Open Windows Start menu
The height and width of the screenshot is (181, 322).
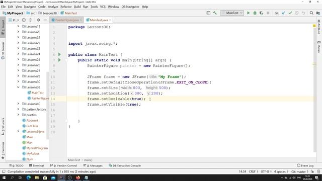point(4,177)
